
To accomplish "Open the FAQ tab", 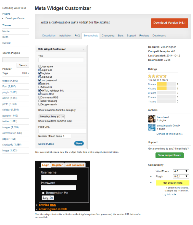I will coord(77,36).
